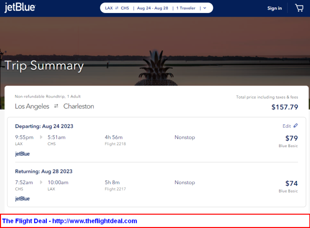Viewport: 310px width, 228px height.
Task: Click the $79 departing fare
Action: tap(291, 138)
